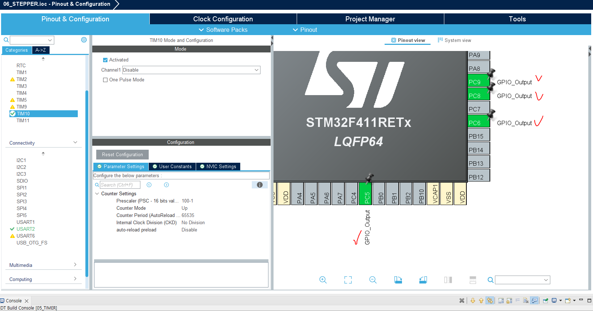Open the NVIC Settings tab
This screenshot has height=311, width=593.
[218, 166]
